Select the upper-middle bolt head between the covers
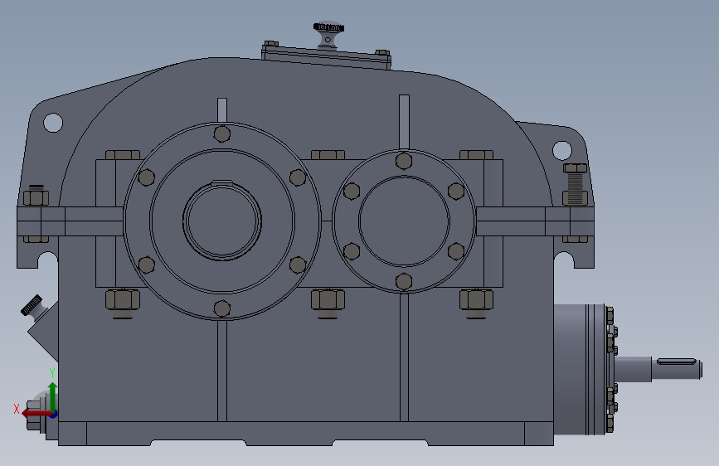This screenshot has width=719, height=466. pos(328,154)
